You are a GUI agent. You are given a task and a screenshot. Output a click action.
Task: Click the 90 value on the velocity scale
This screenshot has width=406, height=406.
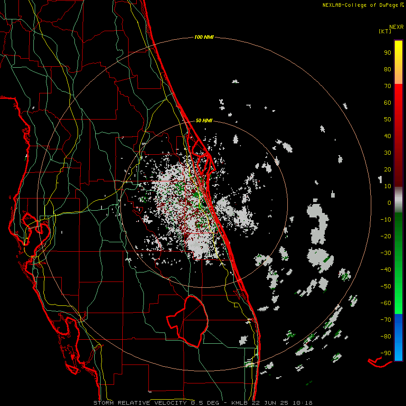point(388,53)
